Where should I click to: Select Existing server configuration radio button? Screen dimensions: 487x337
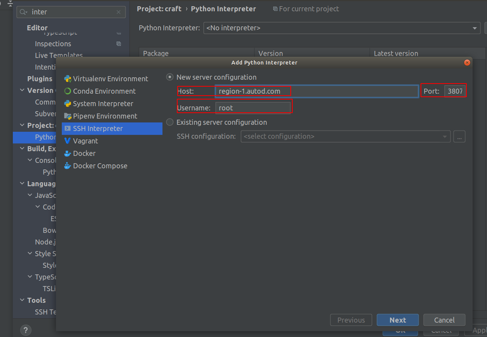(x=170, y=122)
